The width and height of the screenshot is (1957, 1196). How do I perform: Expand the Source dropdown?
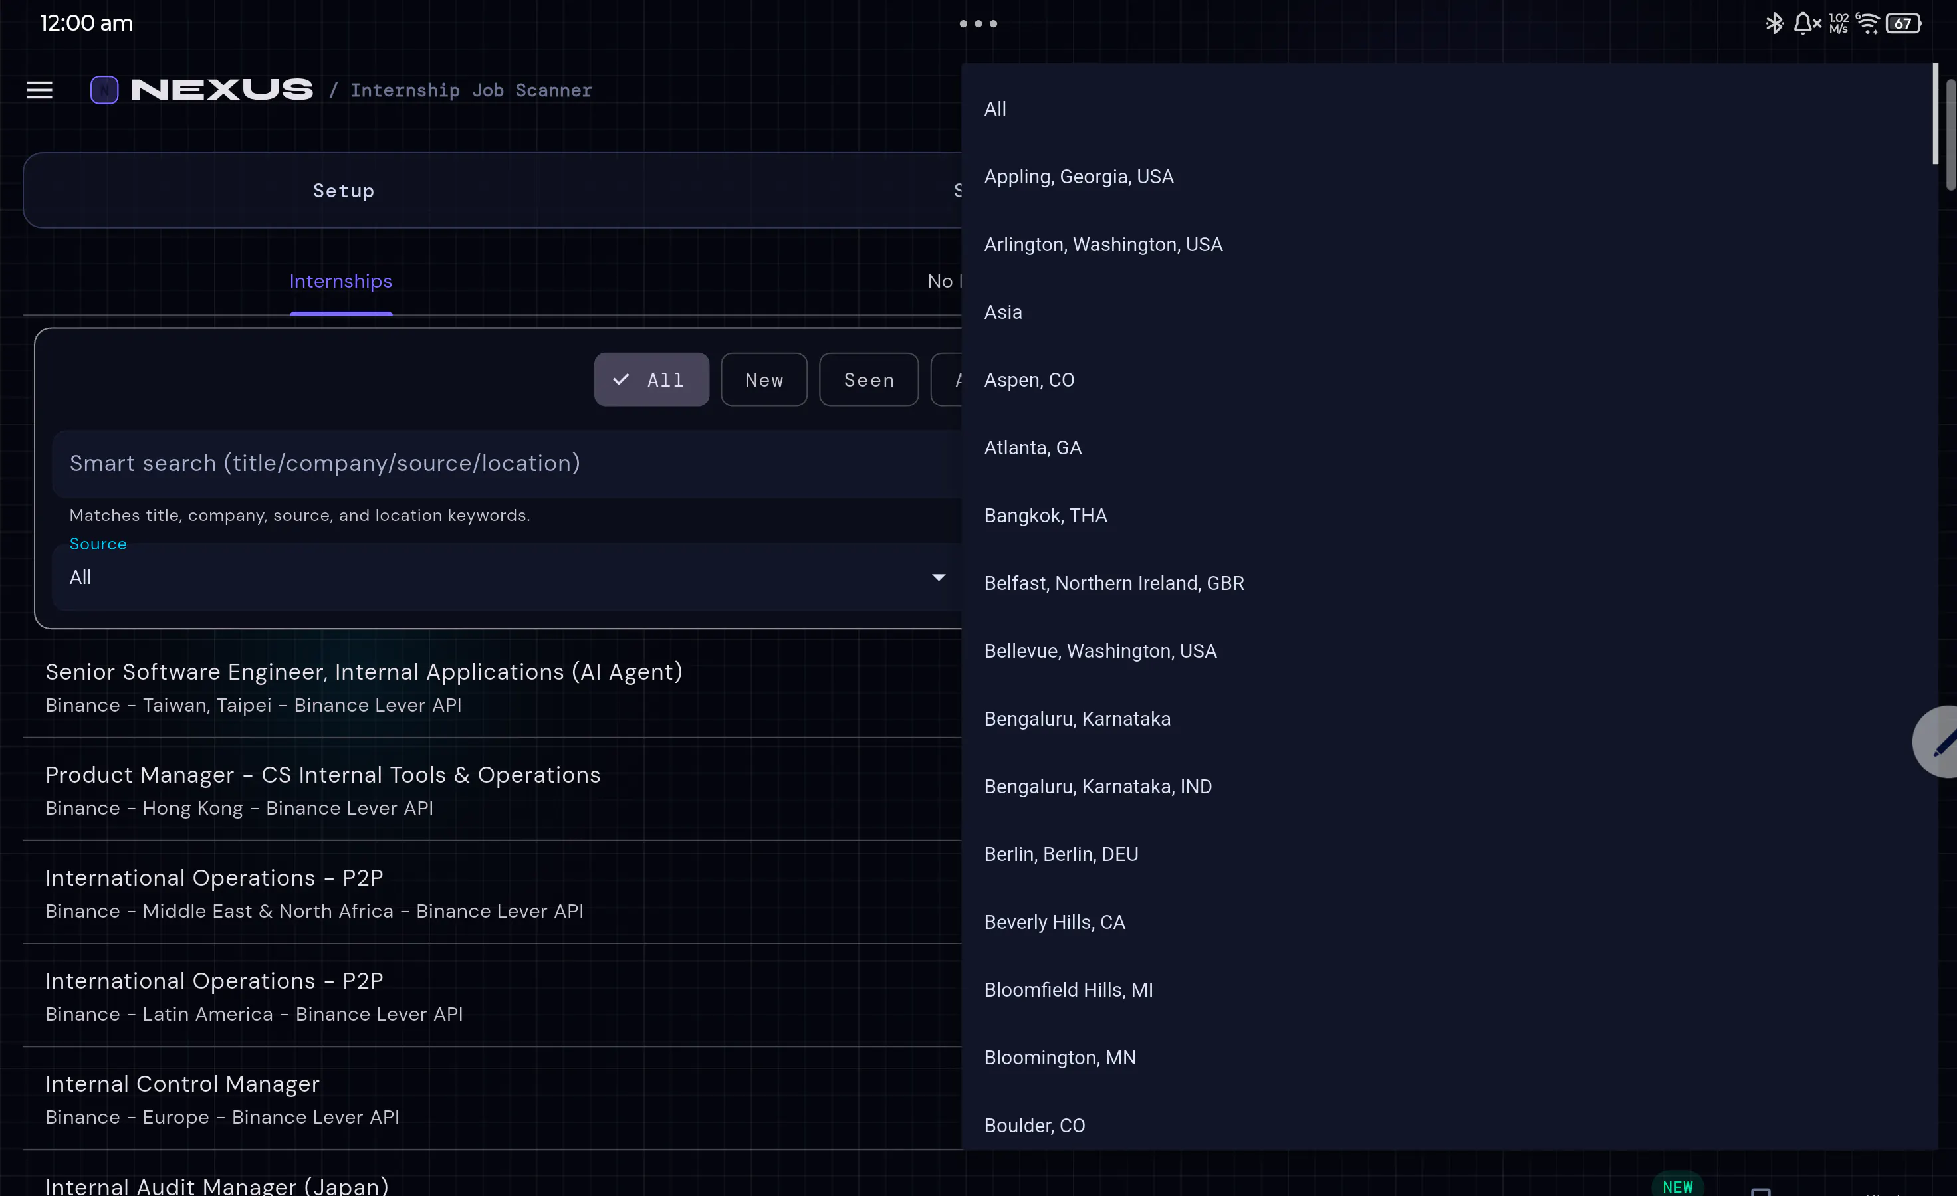click(507, 577)
